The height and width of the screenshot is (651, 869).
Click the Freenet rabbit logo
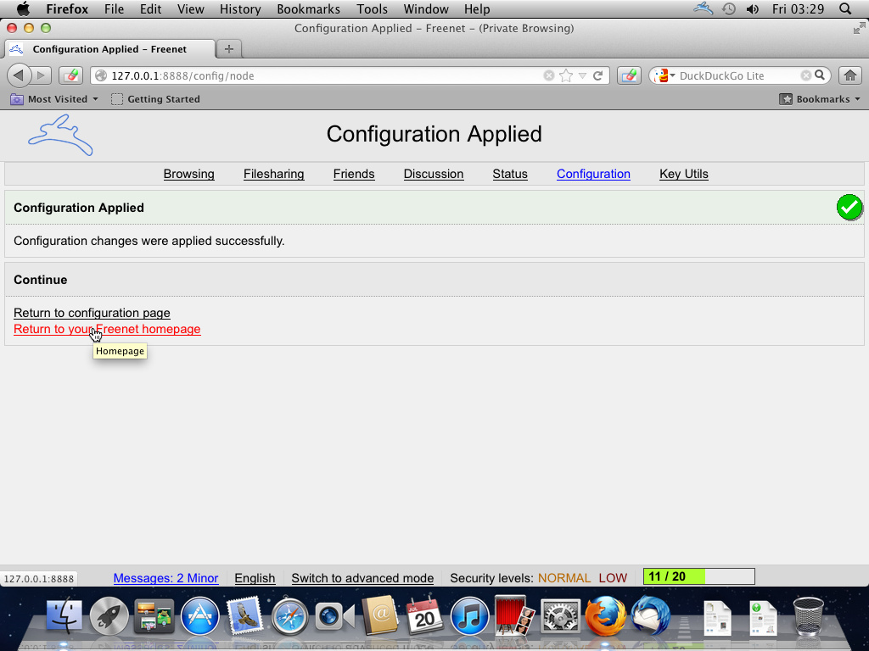tap(60, 135)
